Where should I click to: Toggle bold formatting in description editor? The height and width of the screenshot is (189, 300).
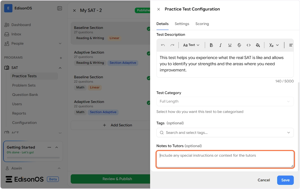[x=211, y=45]
